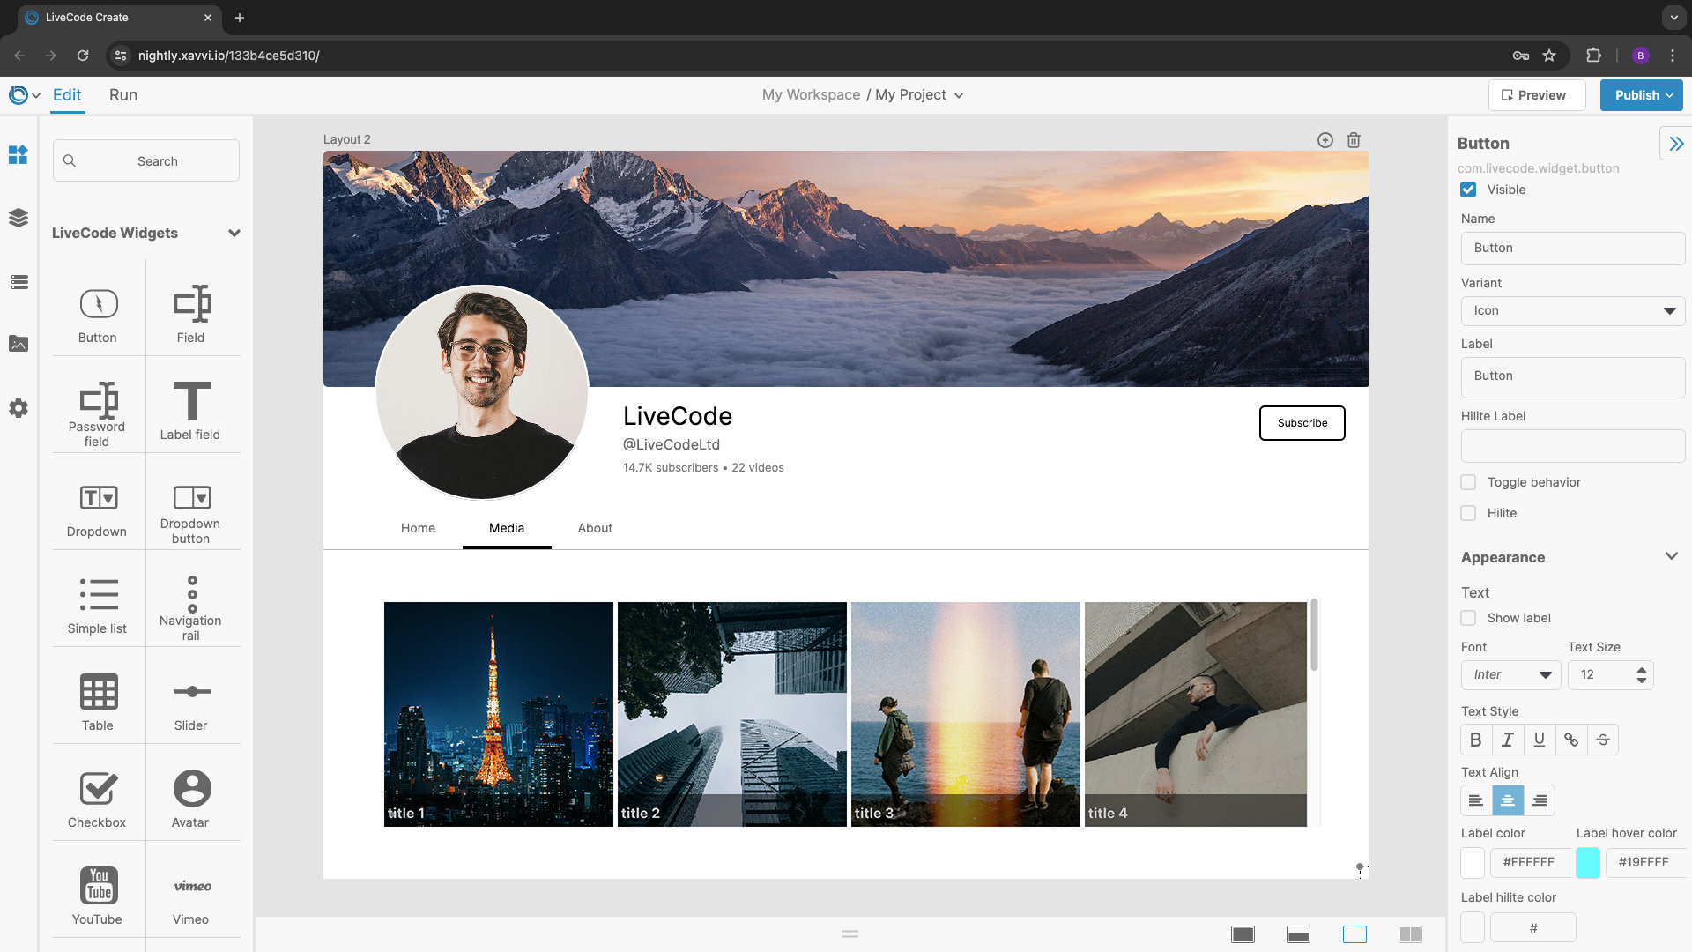1692x952 pixels.
Task: Switch to the Run tab
Action: [x=123, y=95]
